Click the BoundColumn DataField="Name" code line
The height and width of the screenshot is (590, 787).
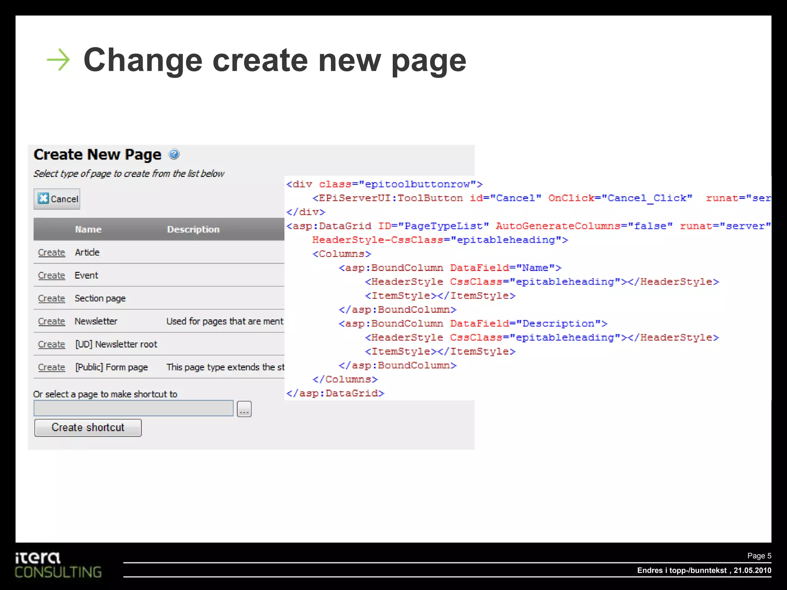[x=450, y=268]
